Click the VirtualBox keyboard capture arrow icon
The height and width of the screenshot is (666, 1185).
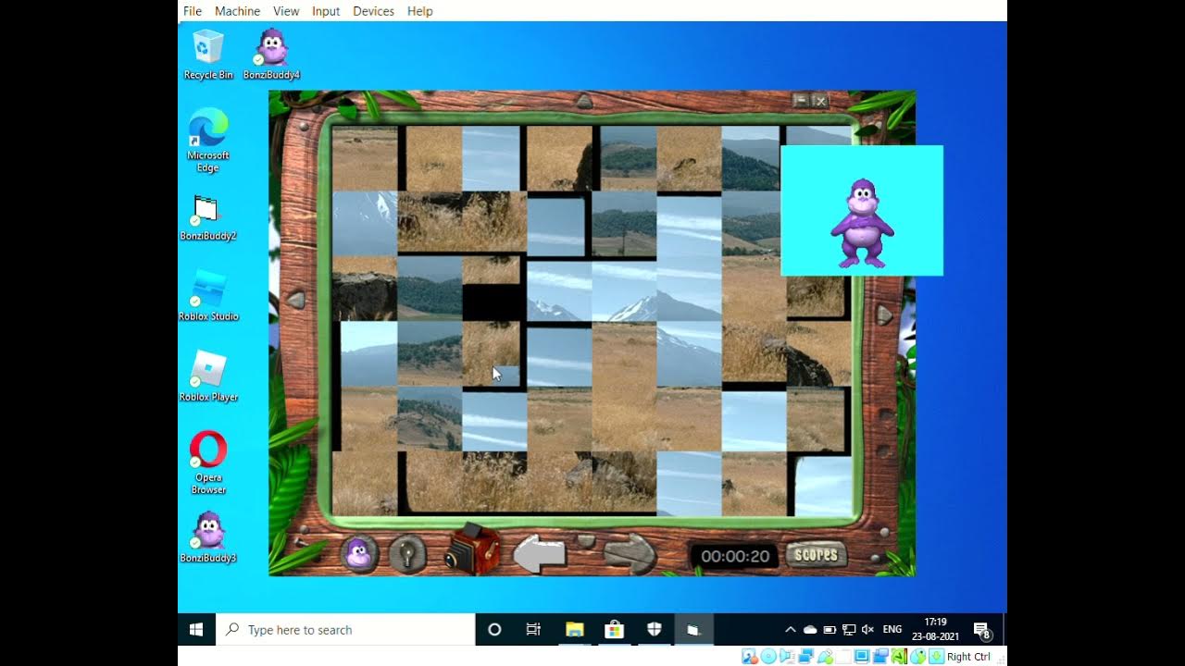(x=936, y=656)
